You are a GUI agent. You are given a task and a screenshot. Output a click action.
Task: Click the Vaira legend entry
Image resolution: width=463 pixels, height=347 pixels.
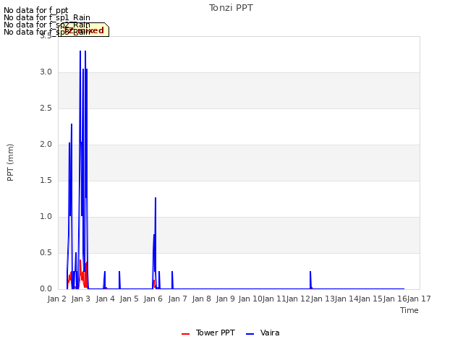point(263,333)
